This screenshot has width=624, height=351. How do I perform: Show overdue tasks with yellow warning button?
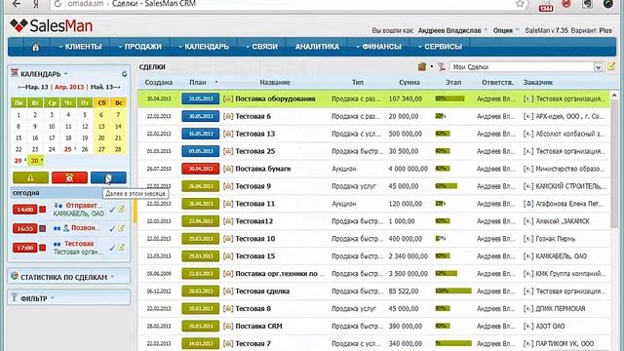pos(30,177)
